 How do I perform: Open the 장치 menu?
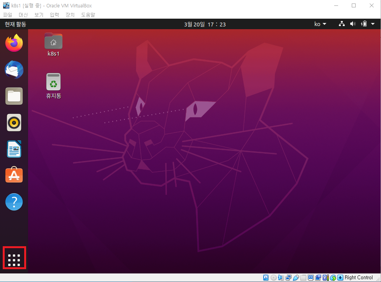coord(70,15)
